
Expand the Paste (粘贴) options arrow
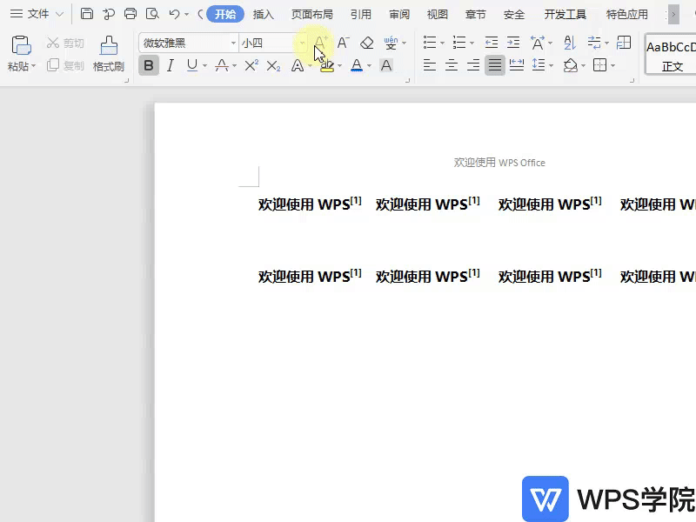coord(33,67)
